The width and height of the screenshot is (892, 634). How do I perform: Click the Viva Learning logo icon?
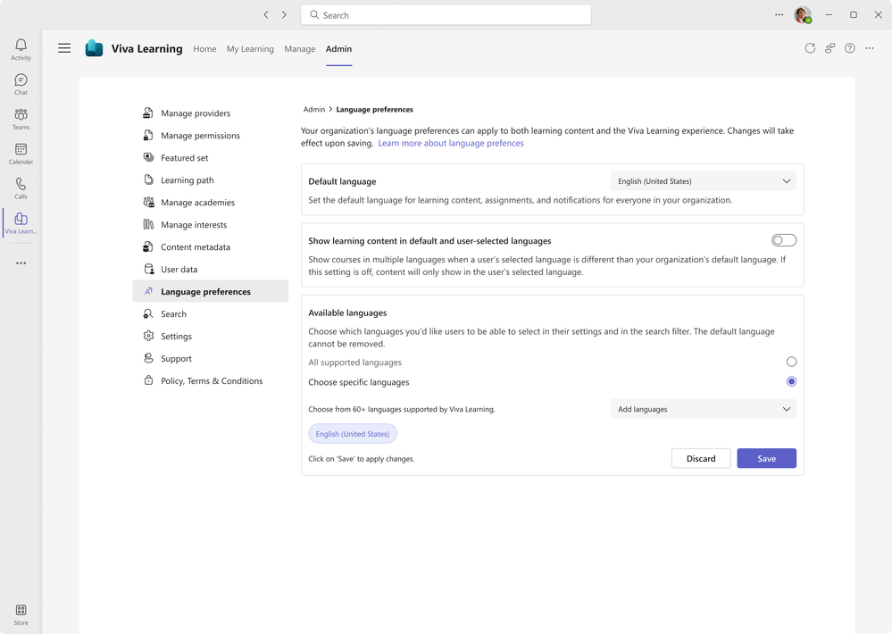94,48
